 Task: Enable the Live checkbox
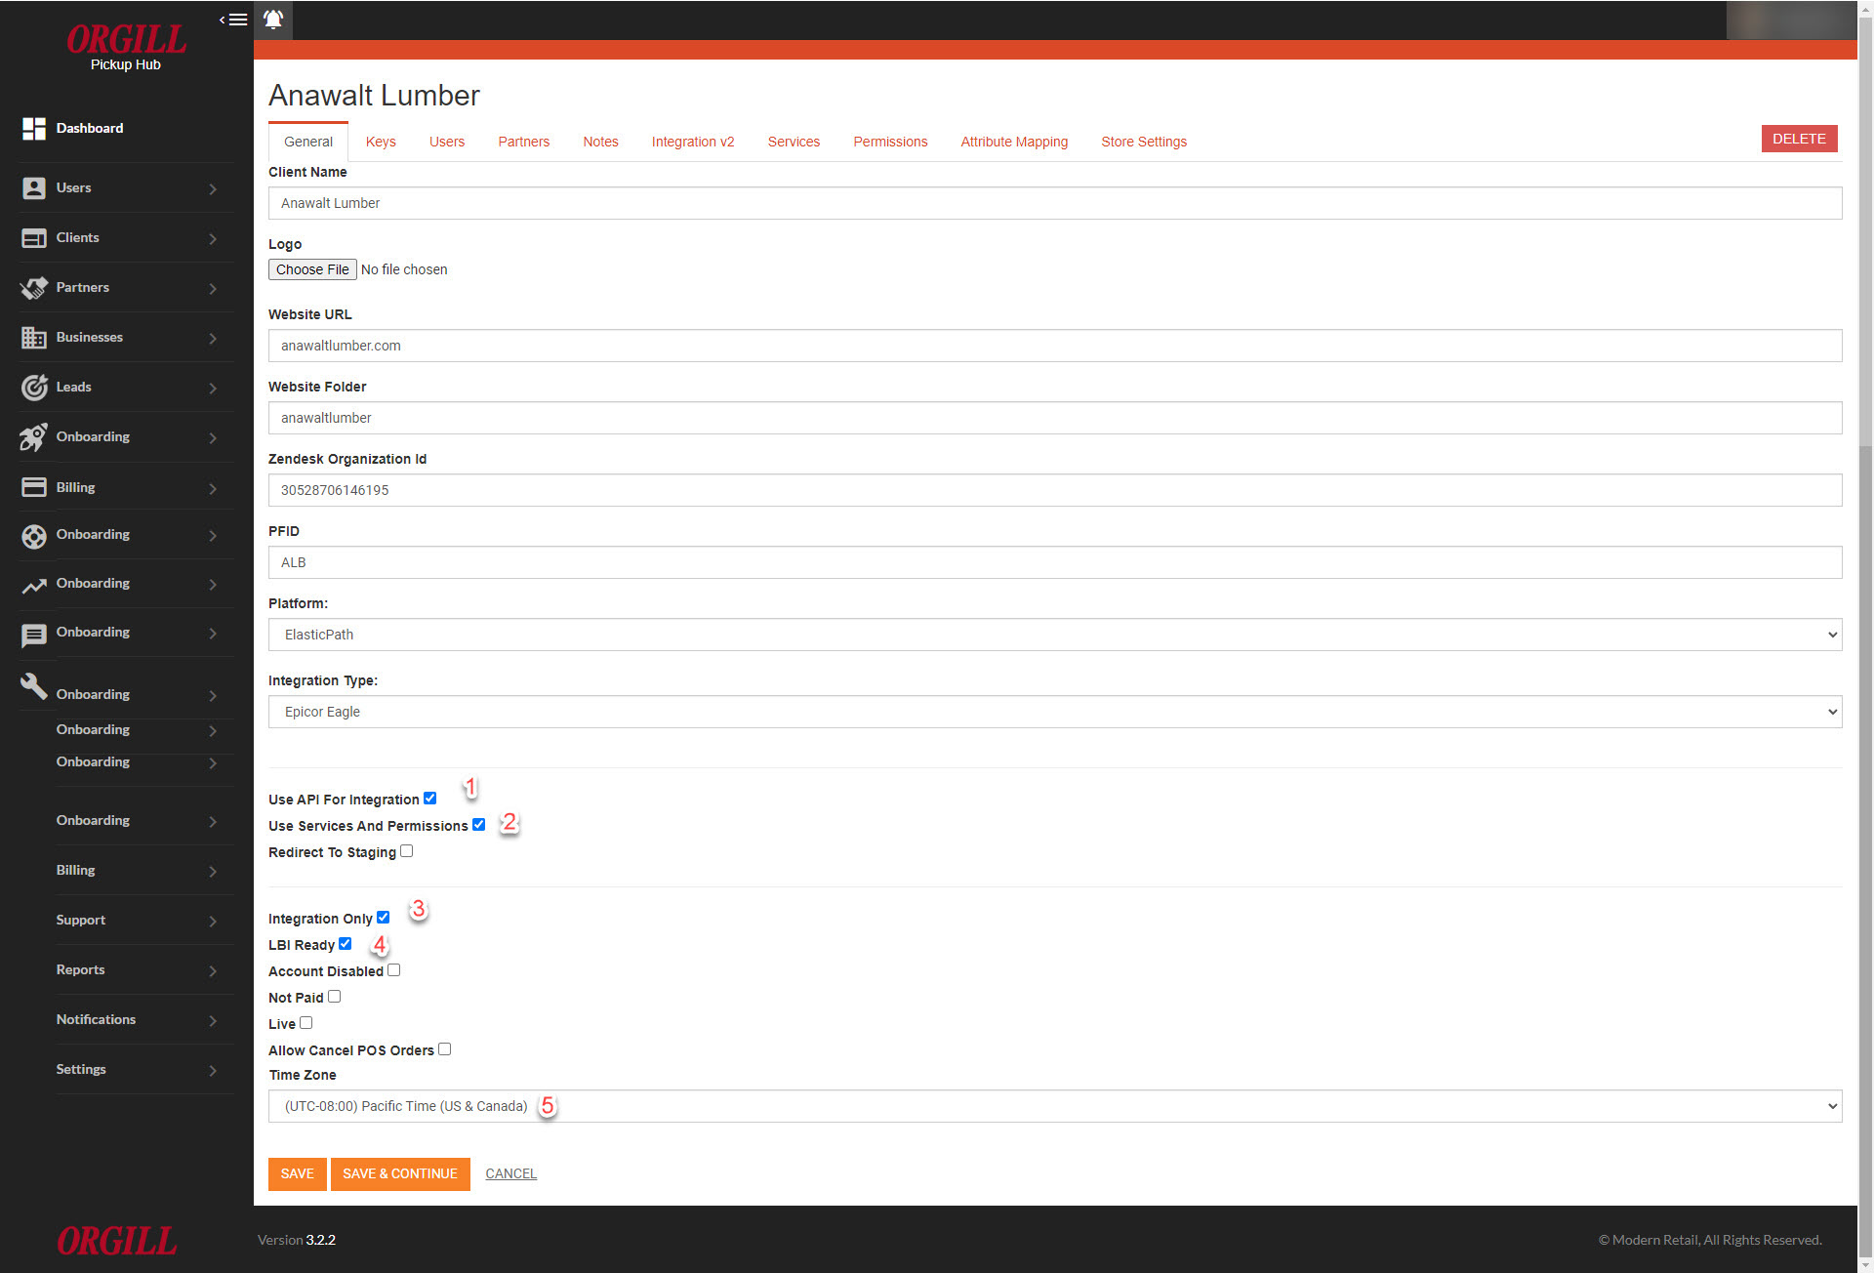pyautogui.click(x=306, y=1023)
